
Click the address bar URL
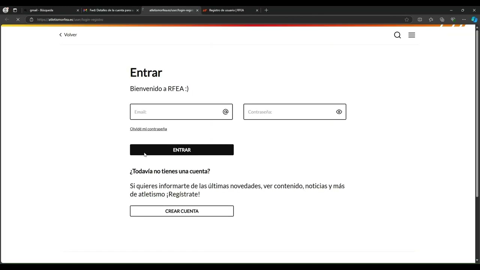70,19
